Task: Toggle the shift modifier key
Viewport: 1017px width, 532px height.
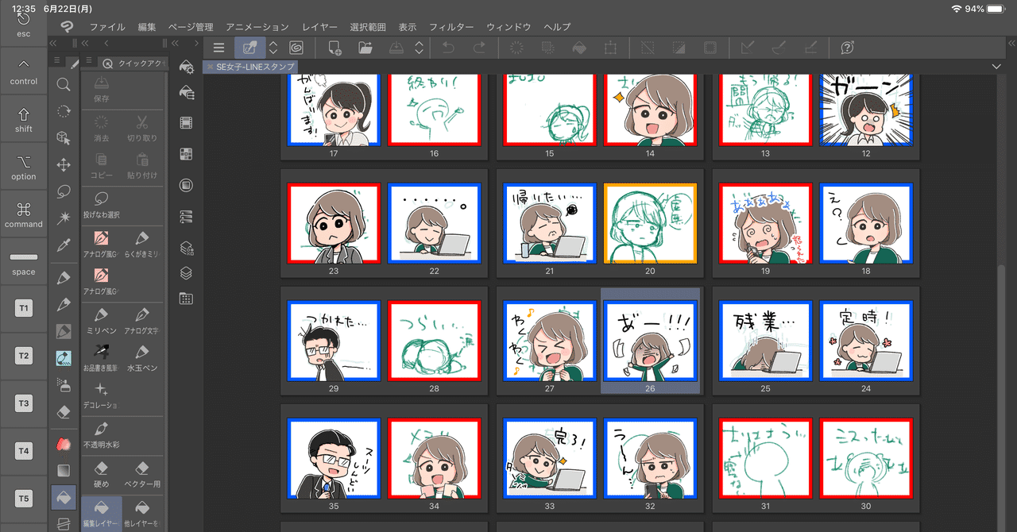Action: 24,119
